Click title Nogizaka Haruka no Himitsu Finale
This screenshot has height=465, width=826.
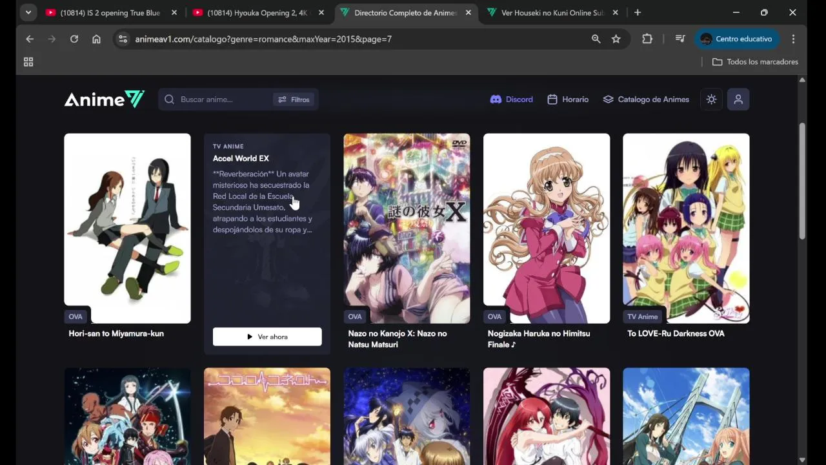(539, 339)
